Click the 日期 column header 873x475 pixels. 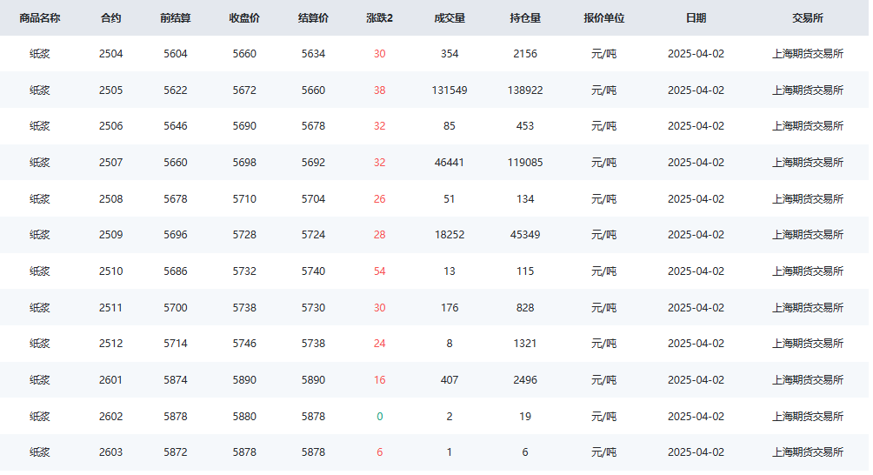point(696,18)
